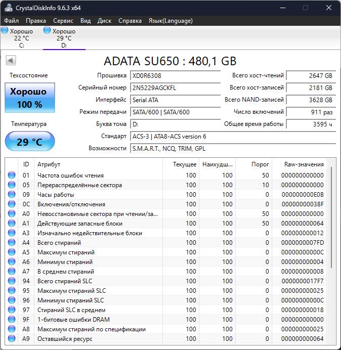Click status orb for attribute A9 remaining life
The width and height of the screenshot is (341, 350).
click(x=12, y=339)
